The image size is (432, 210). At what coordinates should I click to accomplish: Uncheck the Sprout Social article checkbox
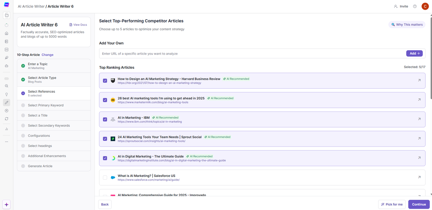[x=105, y=139]
